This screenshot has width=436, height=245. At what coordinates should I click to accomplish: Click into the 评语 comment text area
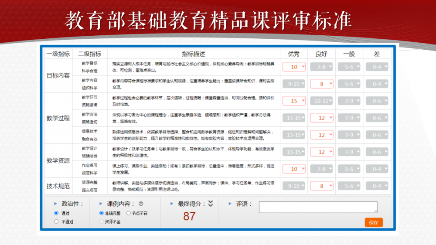point(318,207)
